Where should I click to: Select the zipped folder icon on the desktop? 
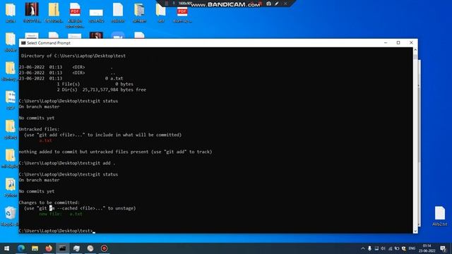pos(54,13)
